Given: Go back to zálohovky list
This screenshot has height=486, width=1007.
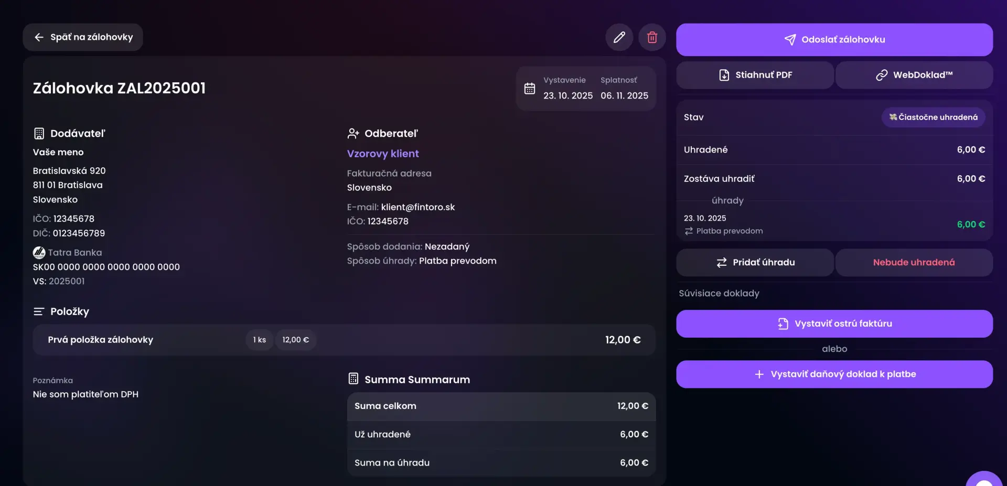Looking at the screenshot, I should 83,37.
